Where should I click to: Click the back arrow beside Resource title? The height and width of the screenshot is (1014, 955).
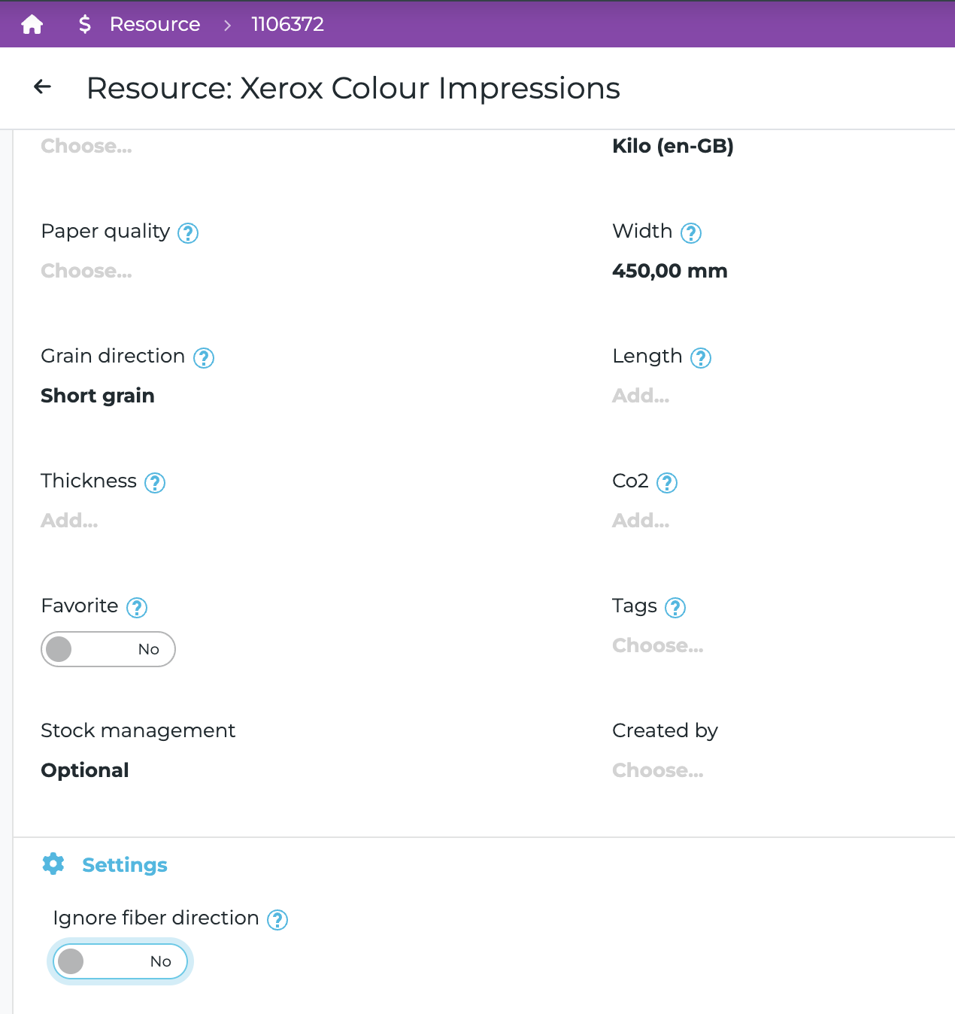43,87
